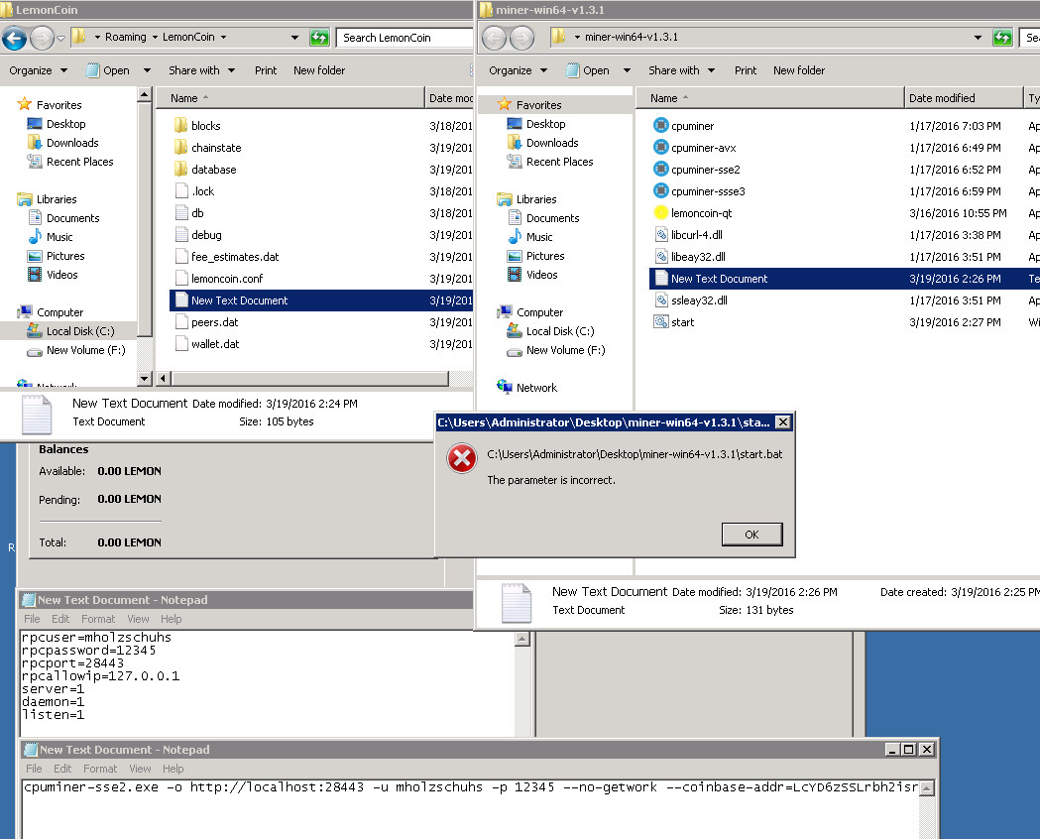The height and width of the screenshot is (839, 1040).
Task: Click the Refresh icon in LemonCoin address bar
Action: point(319,38)
